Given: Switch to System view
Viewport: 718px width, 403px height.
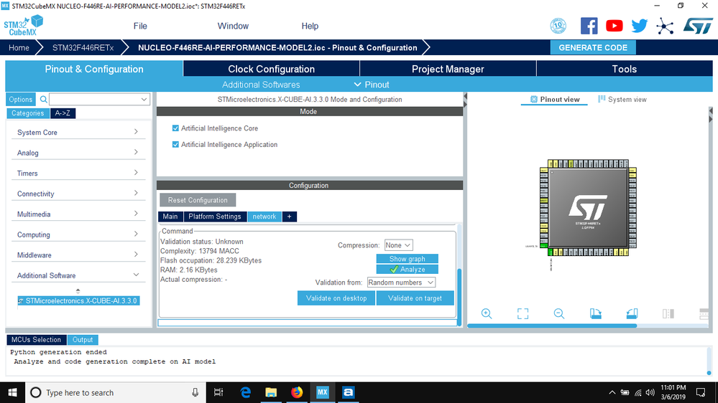Looking at the screenshot, I should (622, 99).
